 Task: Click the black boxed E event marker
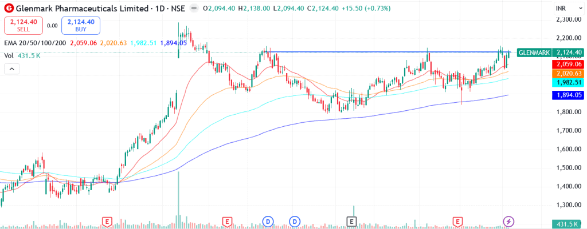(351, 221)
